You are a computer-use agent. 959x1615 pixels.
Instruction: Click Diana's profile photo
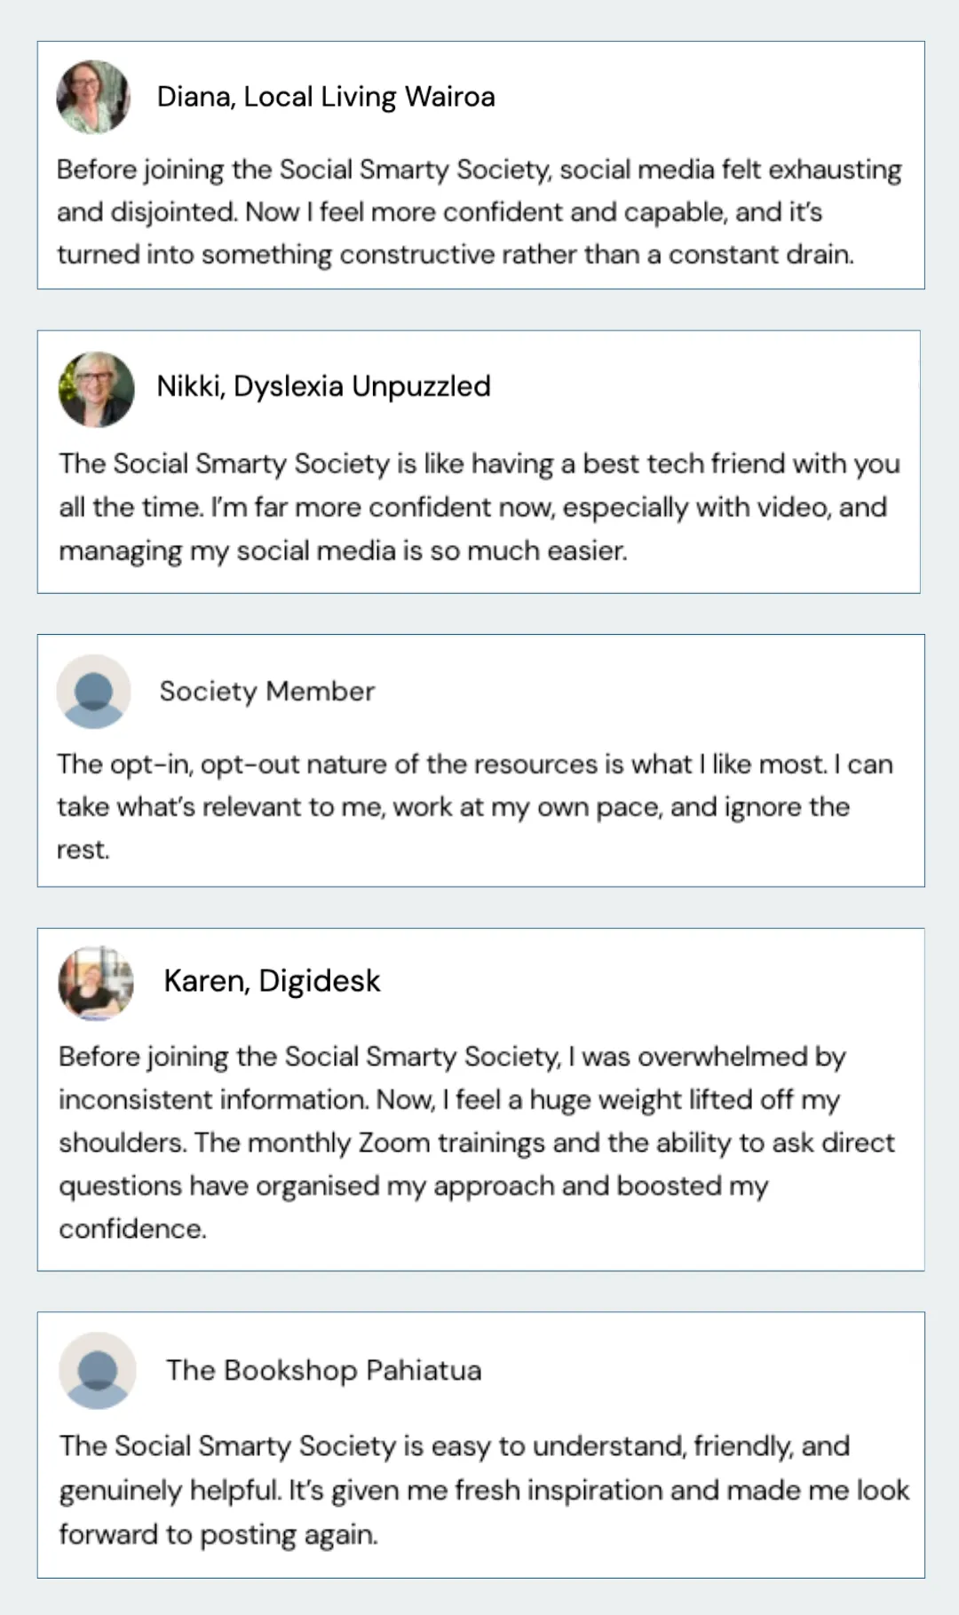[x=93, y=97]
